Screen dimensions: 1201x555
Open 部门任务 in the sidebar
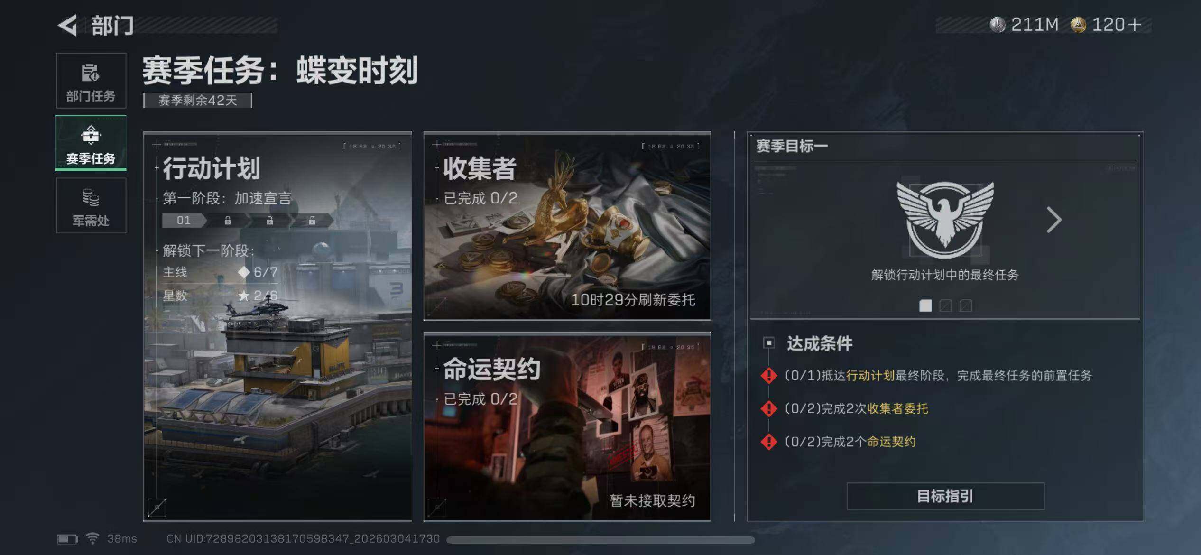click(x=91, y=81)
